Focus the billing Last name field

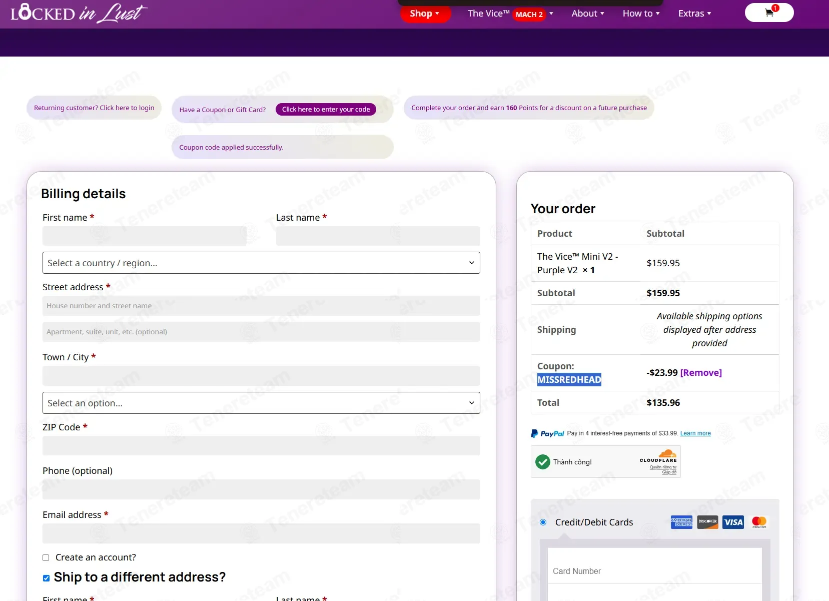tap(378, 236)
